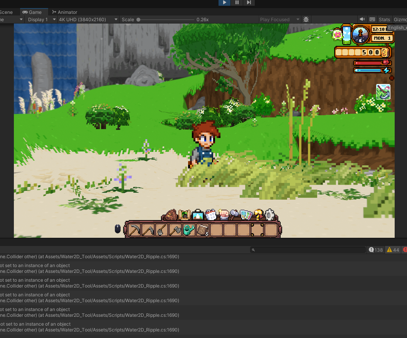Toggle the Stats overlay
The width and height of the screenshot is (407, 338).
[384, 19]
